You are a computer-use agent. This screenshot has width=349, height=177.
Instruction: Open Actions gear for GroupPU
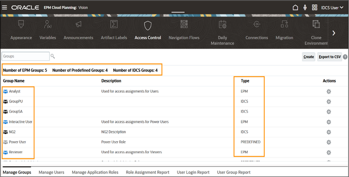[329, 102]
